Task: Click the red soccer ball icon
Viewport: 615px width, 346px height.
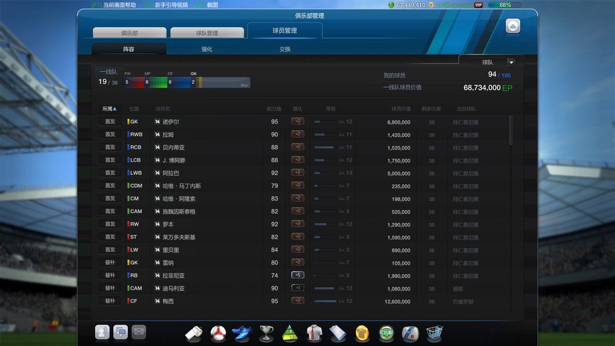Action: coord(218,334)
